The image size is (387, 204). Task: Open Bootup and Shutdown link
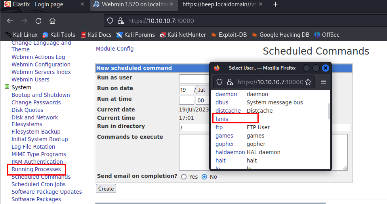pyautogui.click(x=41, y=95)
